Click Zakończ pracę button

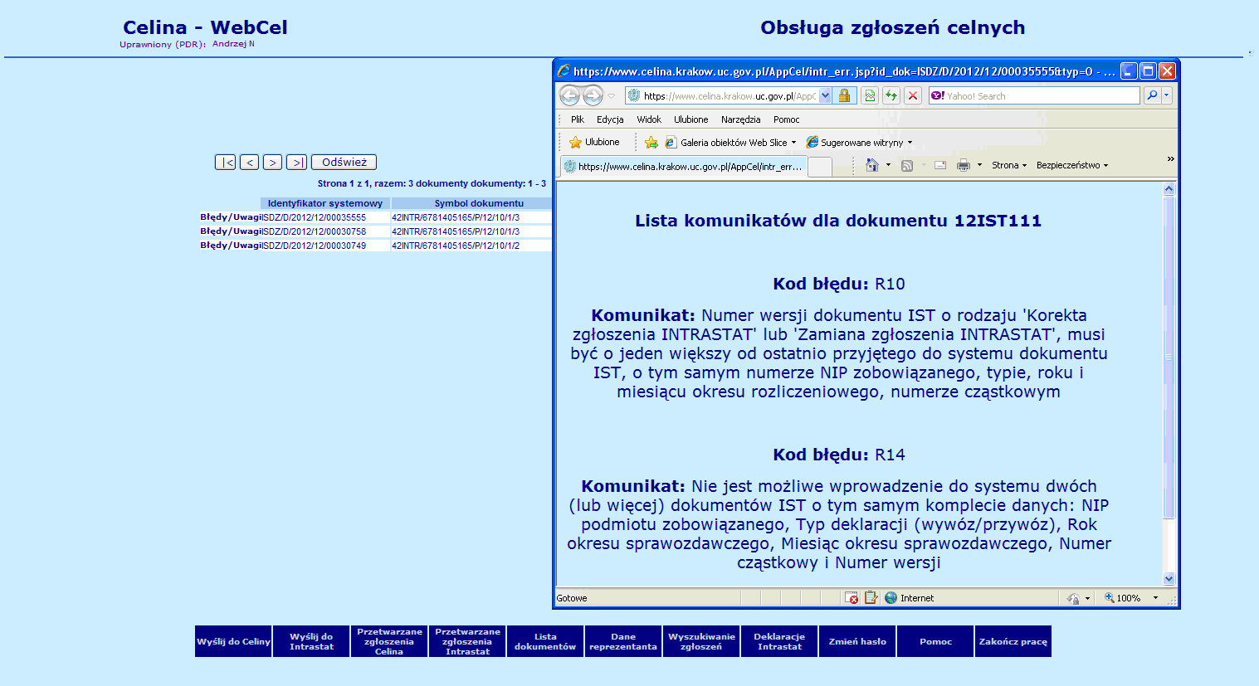(x=1013, y=641)
